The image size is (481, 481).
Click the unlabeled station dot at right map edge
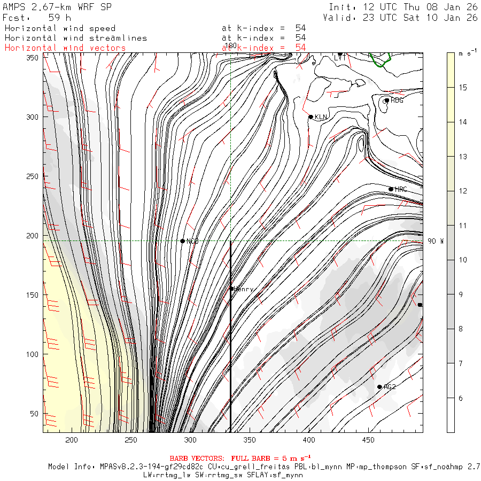tap(420, 305)
